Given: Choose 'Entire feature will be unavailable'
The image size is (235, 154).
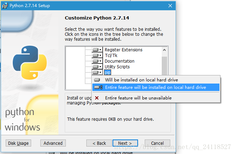Looking at the screenshot, I should coord(156,98).
